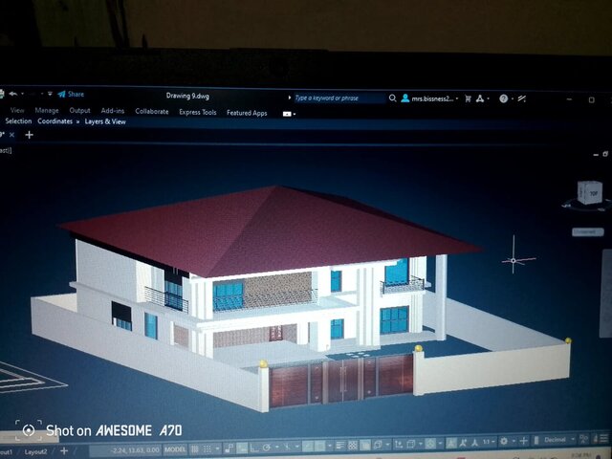This screenshot has height=459, width=612.
Task: Expand the Help dropdown arrow
Action: tap(513, 98)
